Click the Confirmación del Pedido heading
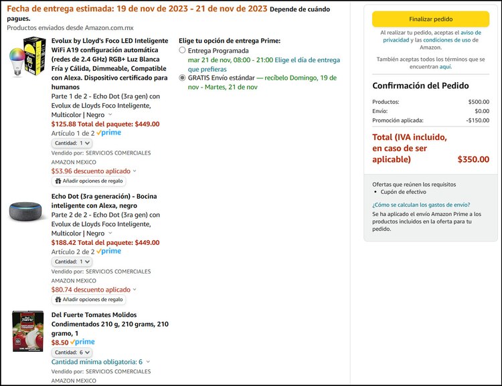The height and width of the screenshot is (386, 502). pos(420,86)
